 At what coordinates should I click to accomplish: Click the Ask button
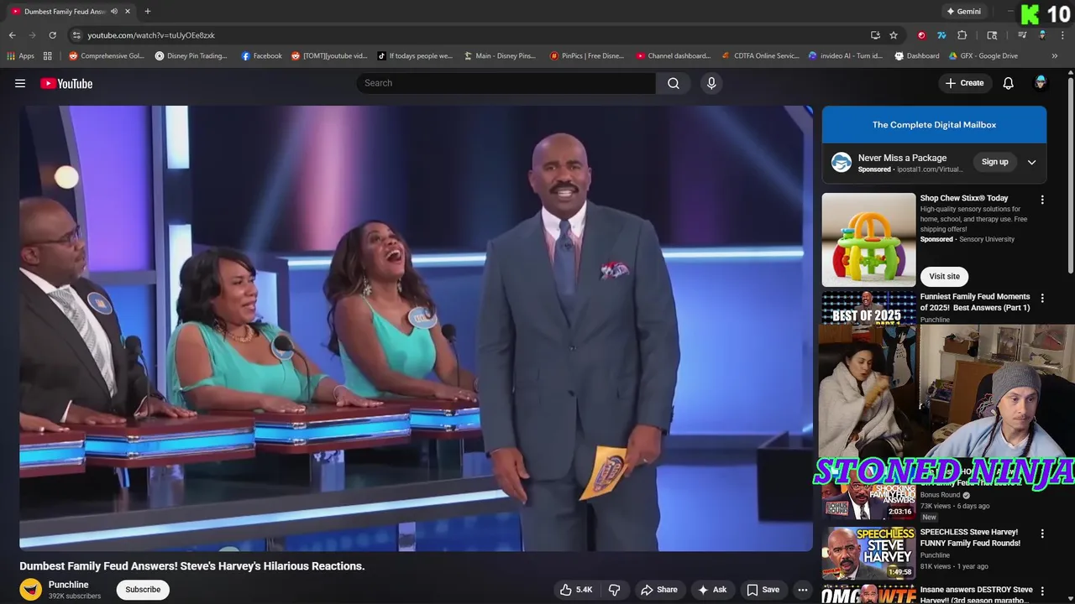pyautogui.click(x=711, y=590)
